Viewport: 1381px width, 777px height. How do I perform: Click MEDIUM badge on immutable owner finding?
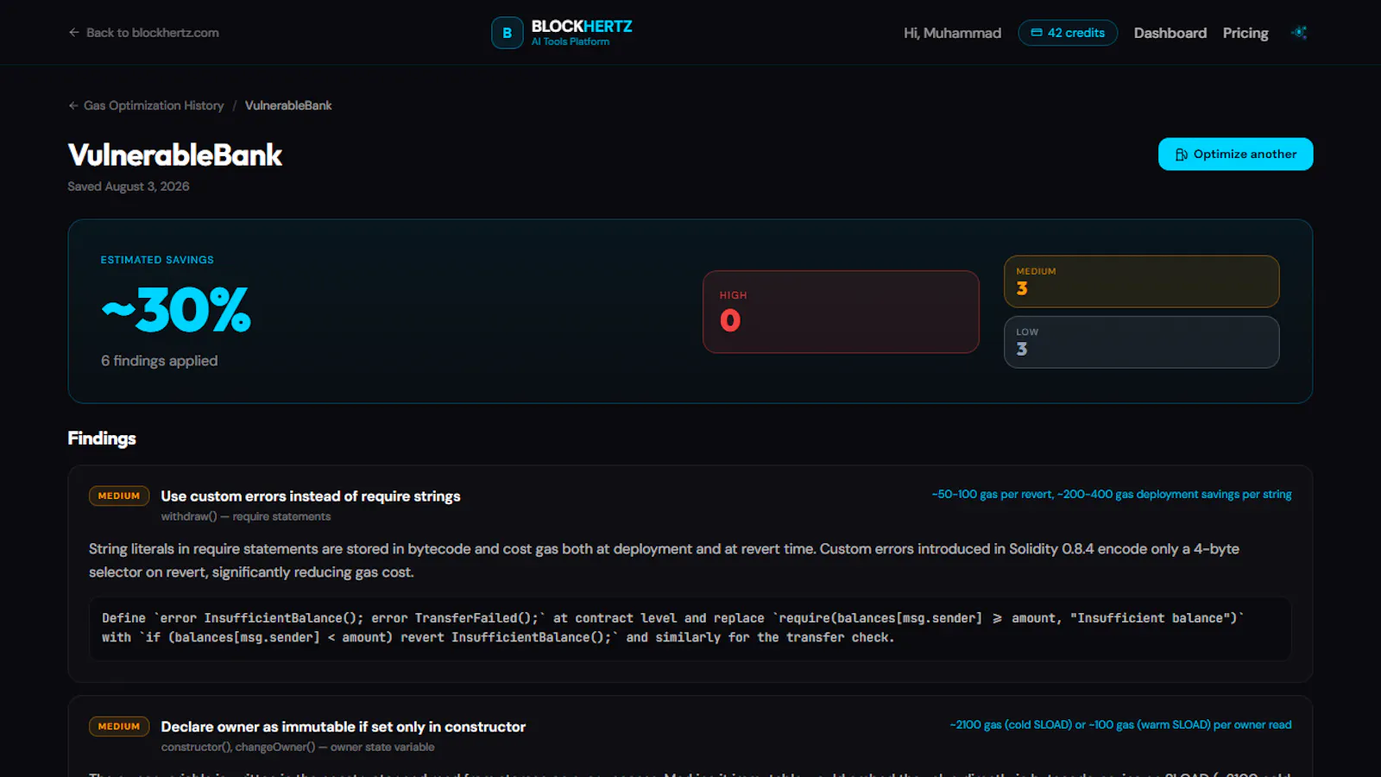point(119,726)
